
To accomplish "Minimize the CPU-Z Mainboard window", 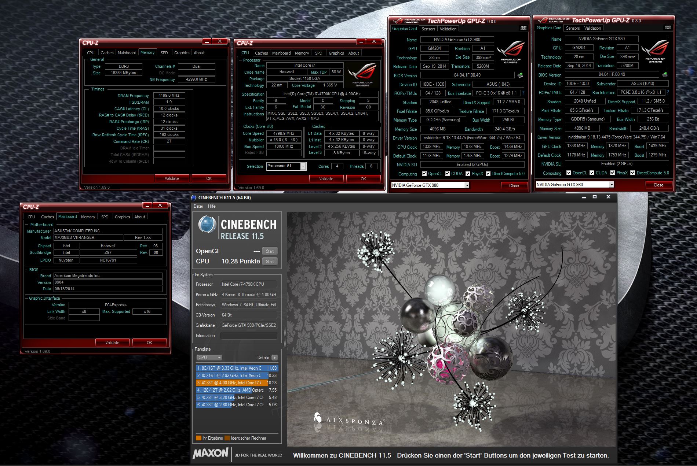I will coord(147,206).
